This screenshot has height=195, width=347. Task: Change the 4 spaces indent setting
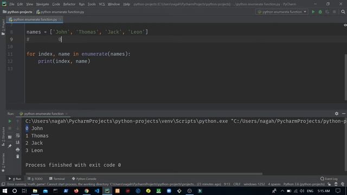(x=274, y=184)
